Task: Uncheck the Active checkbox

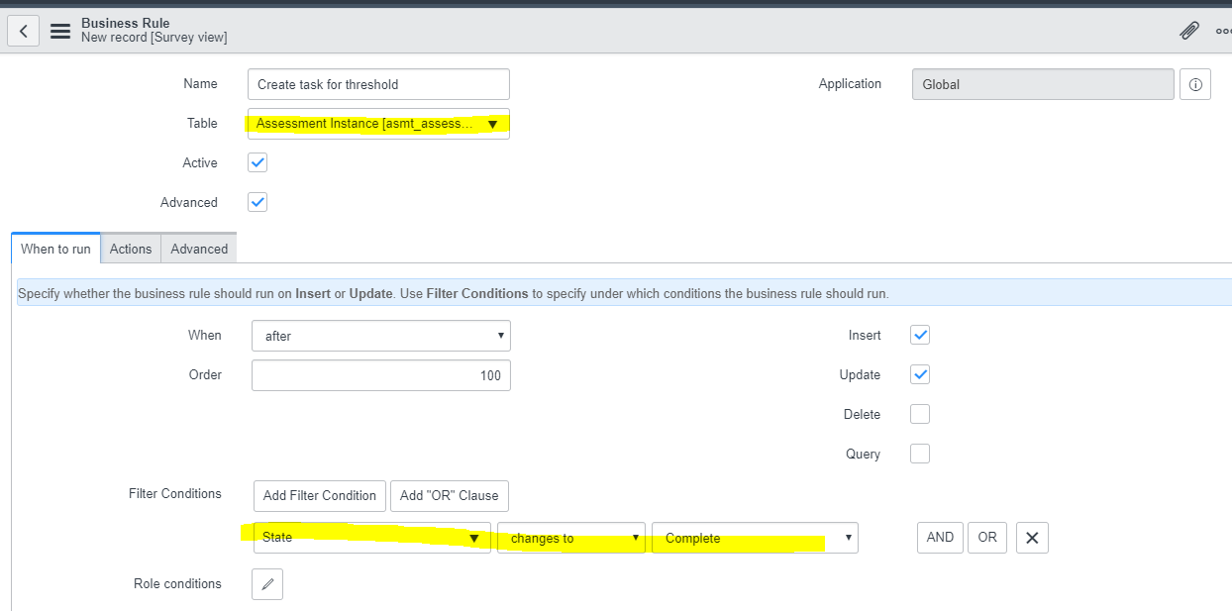Action: (x=257, y=162)
